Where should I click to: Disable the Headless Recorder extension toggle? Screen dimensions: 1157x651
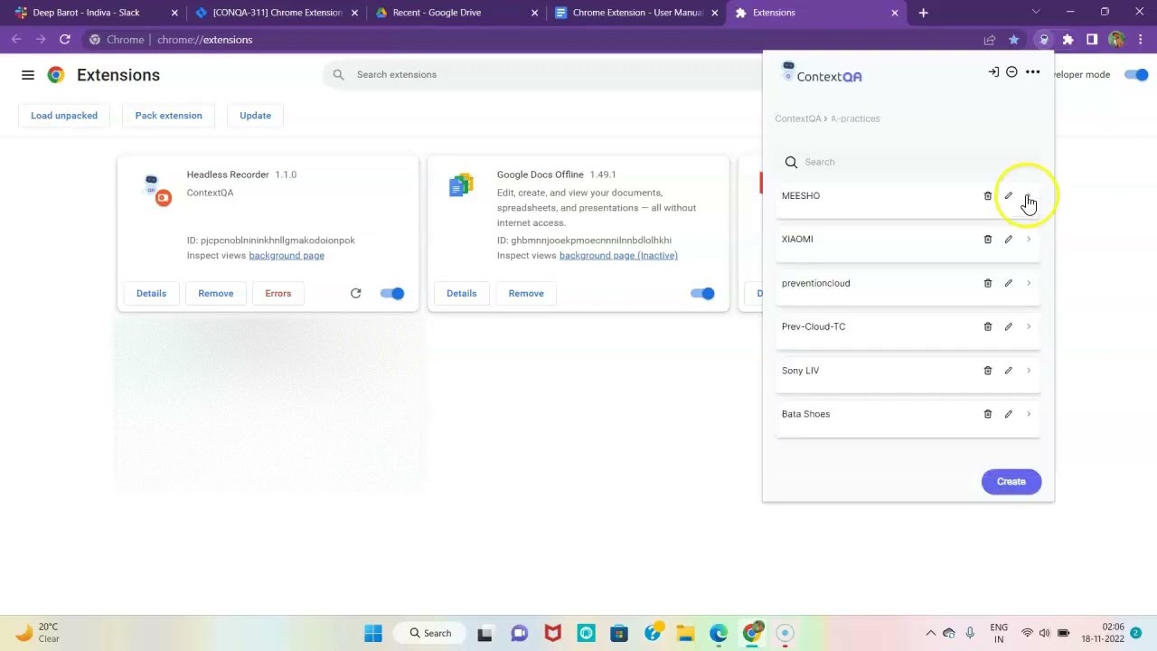pos(392,293)
